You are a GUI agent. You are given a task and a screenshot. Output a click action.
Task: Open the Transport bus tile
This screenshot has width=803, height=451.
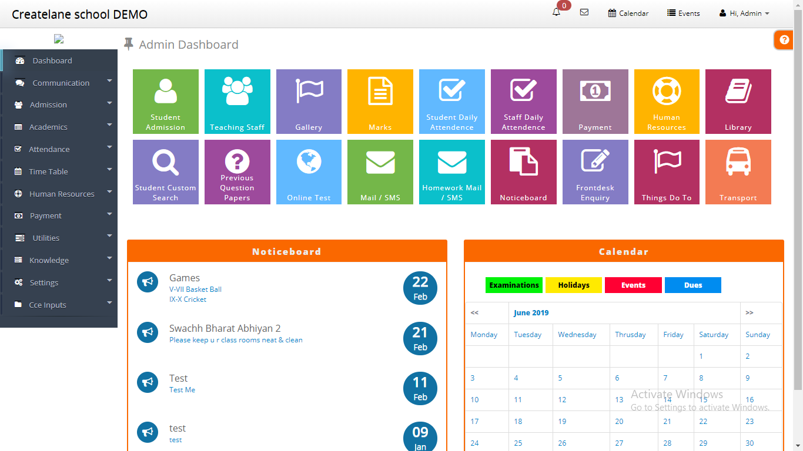point(738,172)
